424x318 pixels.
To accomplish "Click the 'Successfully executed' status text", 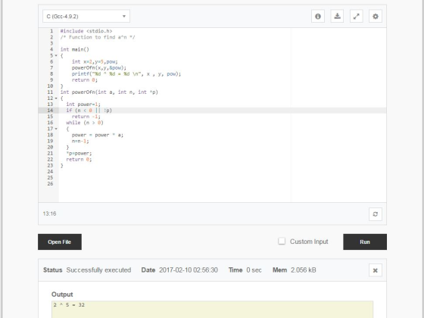I will point(98,270).
